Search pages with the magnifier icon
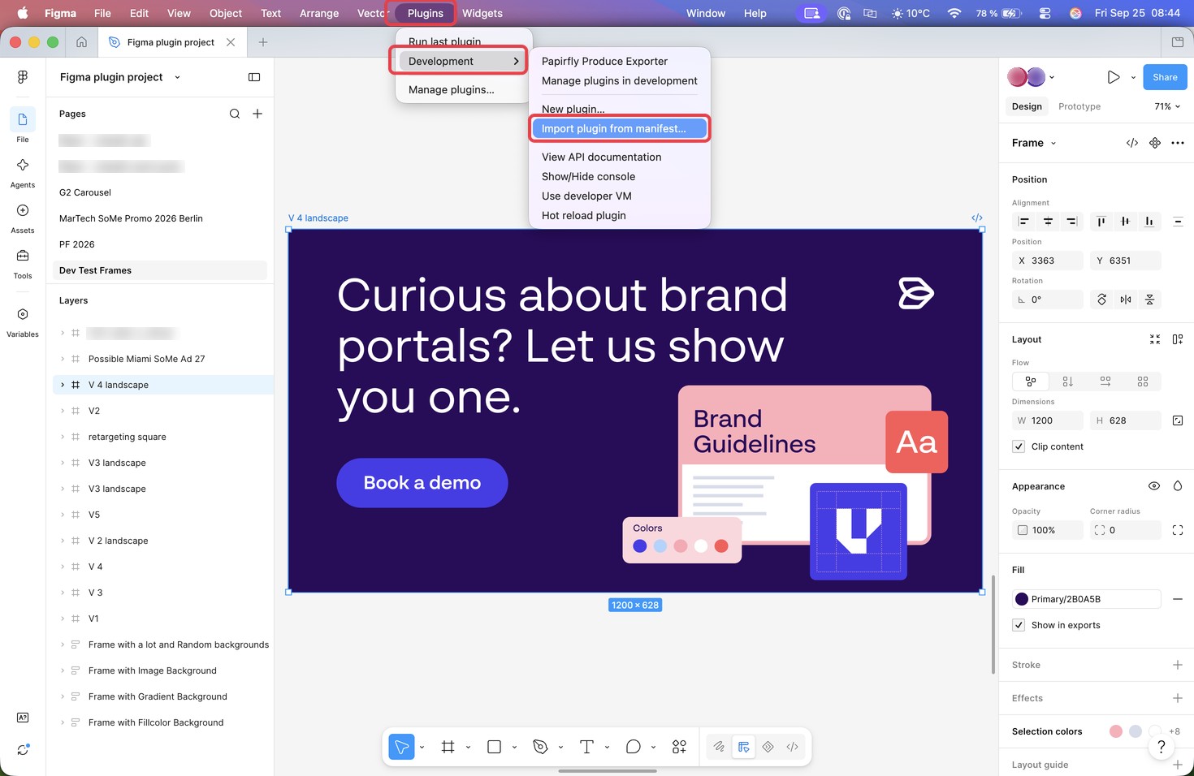 coord(235,114)
